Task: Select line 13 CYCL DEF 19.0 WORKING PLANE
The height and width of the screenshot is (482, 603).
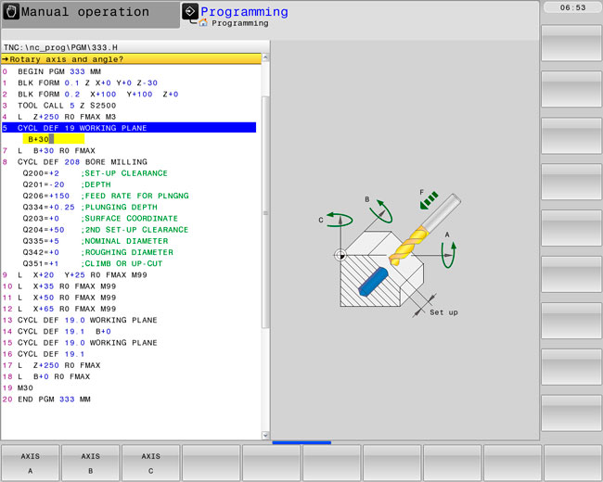Action: tap(80, 320)
